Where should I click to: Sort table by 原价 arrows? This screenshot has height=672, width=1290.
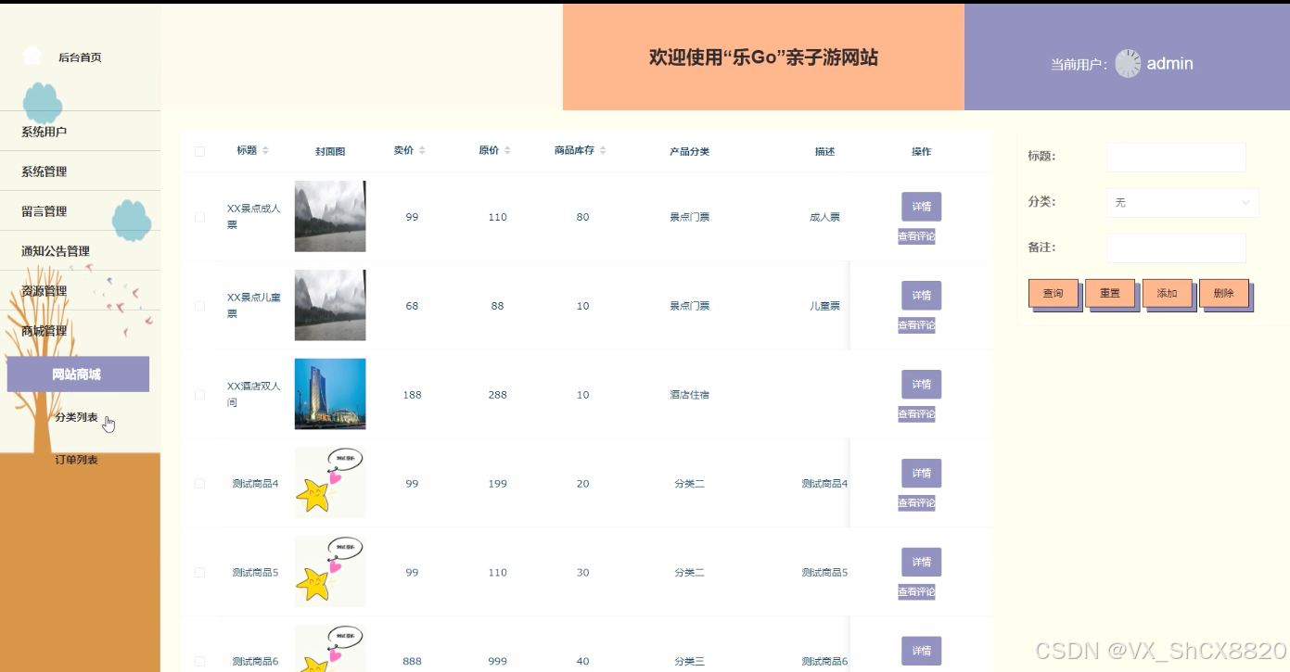[507, 150]
